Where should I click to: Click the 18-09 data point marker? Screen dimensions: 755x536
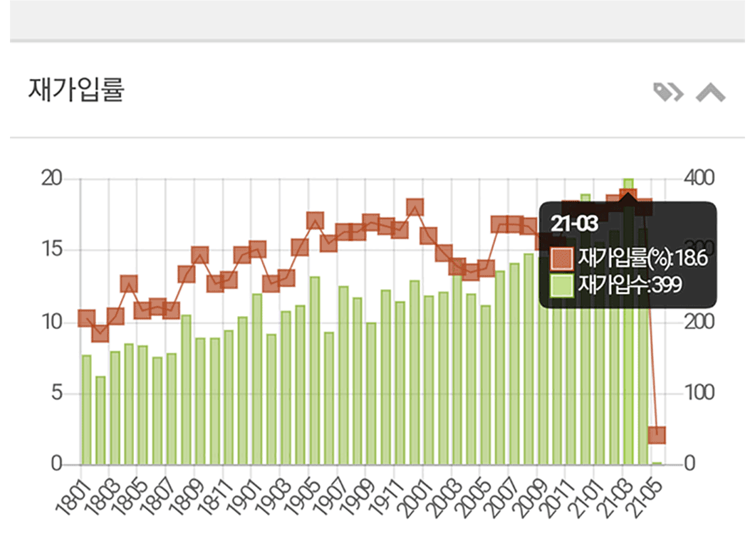click(200, 255)
